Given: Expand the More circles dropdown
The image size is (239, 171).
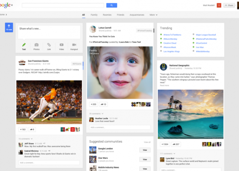Looking at the screenshot, I should tap(153, 15).
